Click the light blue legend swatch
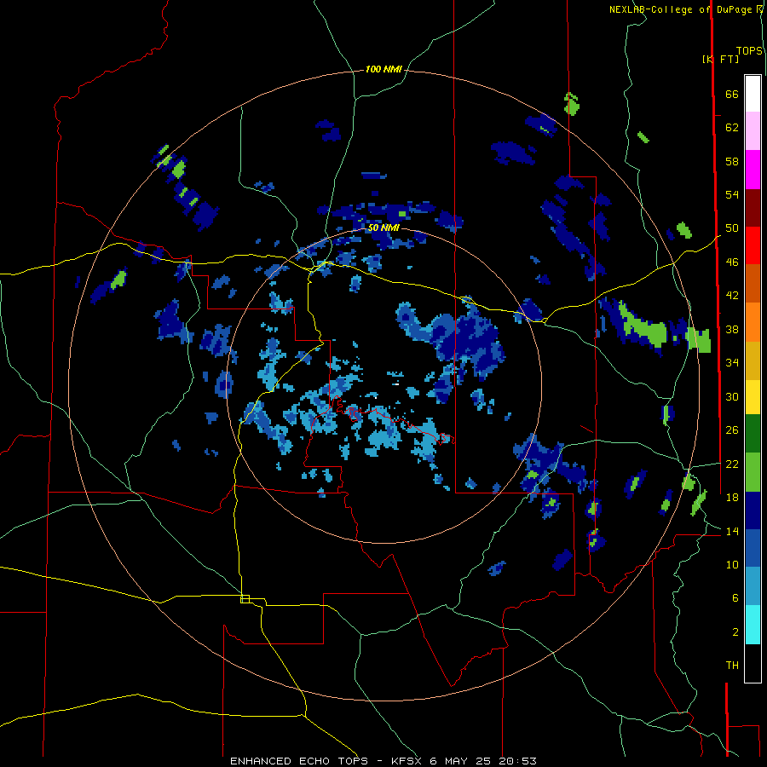 (x=753, y=586)
